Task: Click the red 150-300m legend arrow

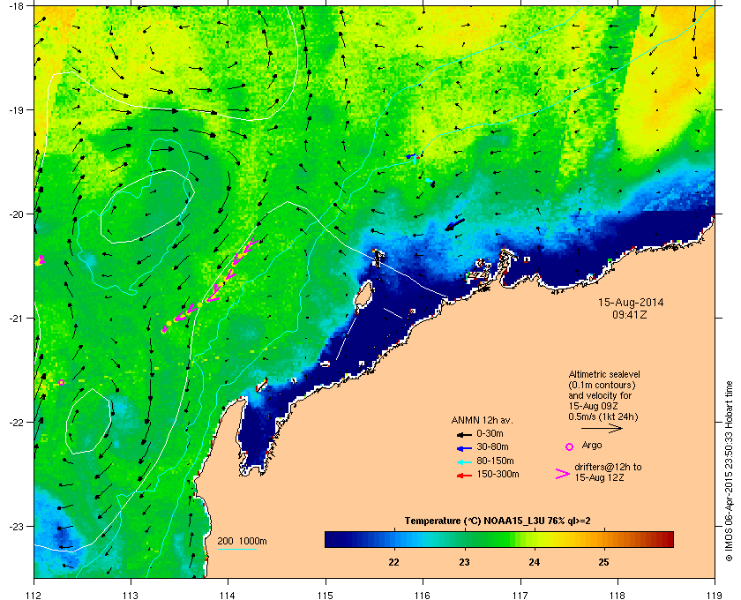Action: [464, 476]
